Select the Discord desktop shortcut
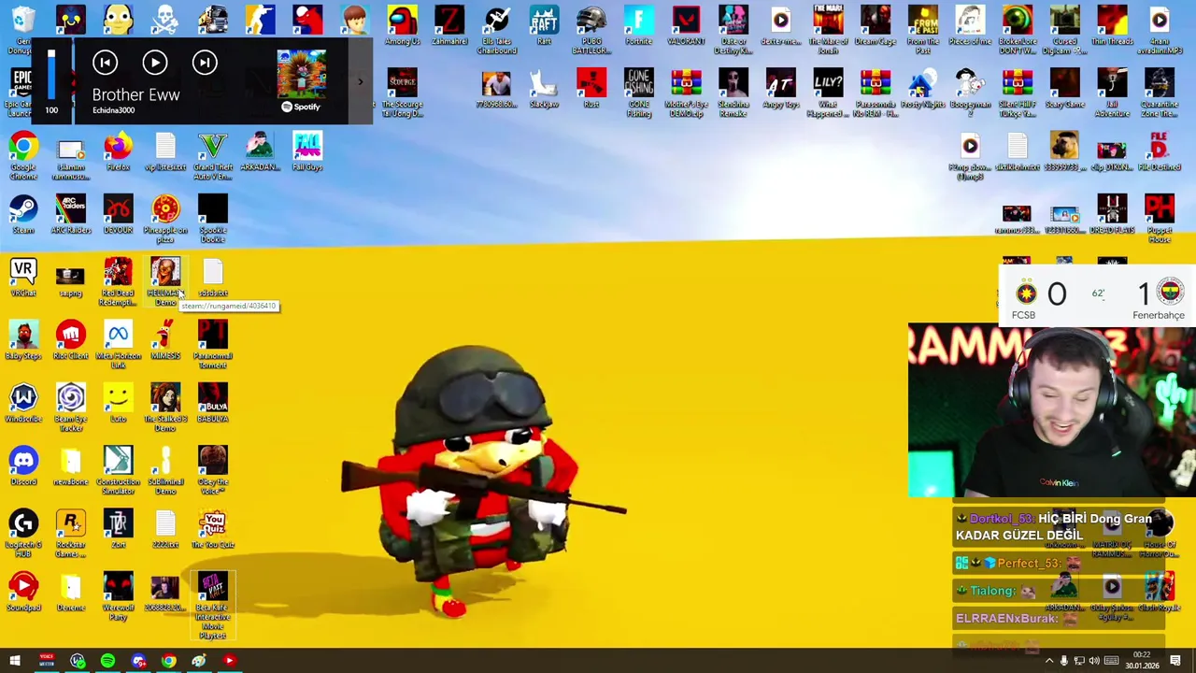Image resolution: width=1196 pixels, height=673 pixels. coord(23,465)
